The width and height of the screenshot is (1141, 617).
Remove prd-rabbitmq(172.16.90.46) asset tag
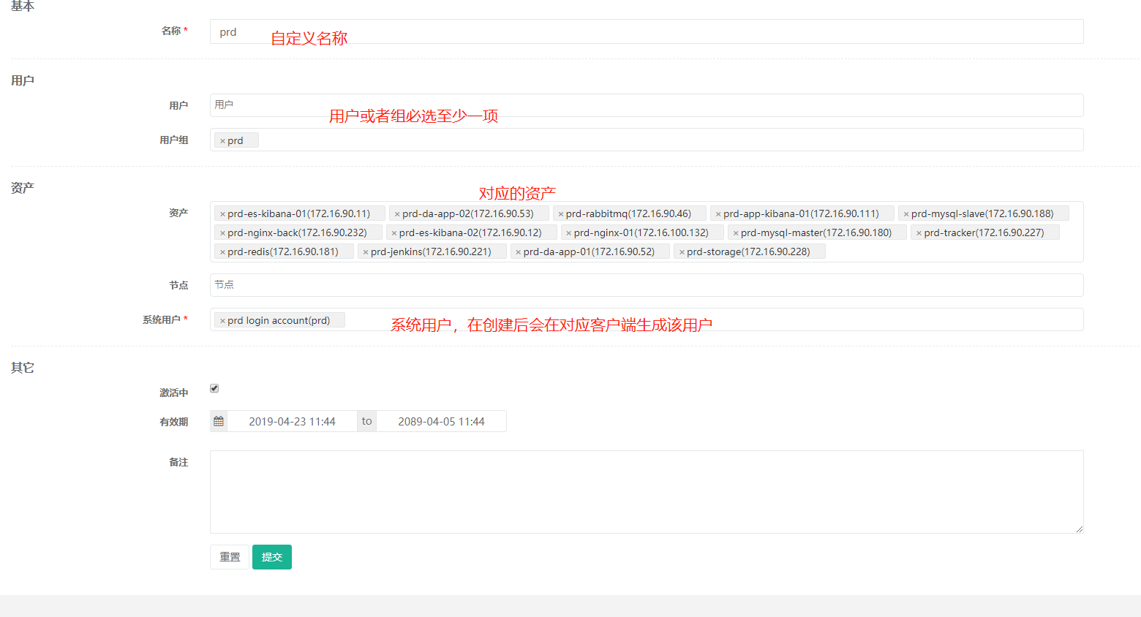[x=561, y=214]
